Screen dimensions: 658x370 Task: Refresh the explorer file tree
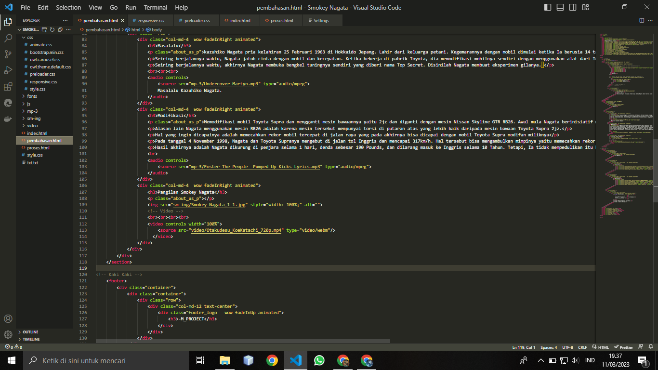coord(53,30)
